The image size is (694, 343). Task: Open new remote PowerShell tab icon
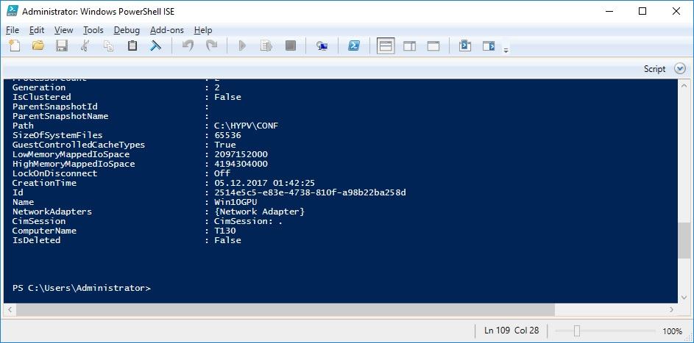pos(322,46)
